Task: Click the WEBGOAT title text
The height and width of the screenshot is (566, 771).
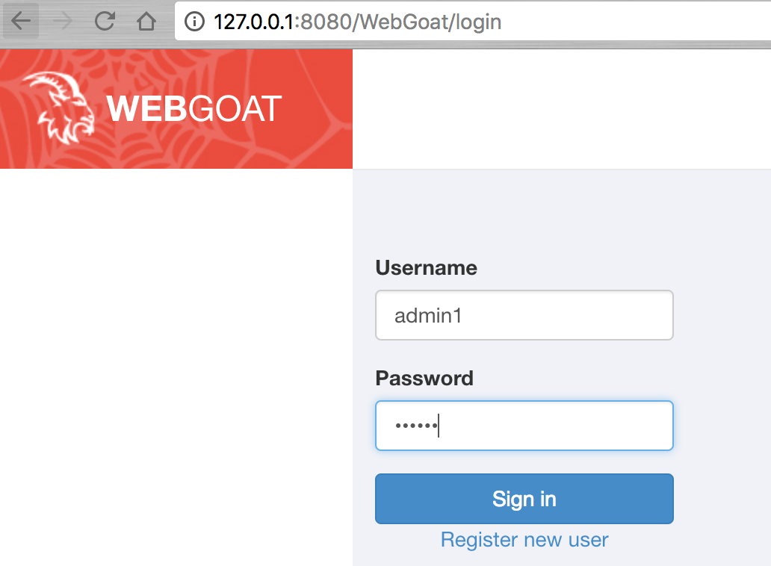Action: click(193, 109)
